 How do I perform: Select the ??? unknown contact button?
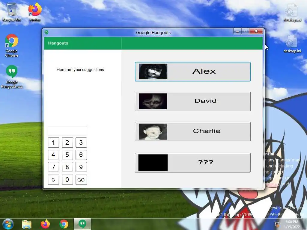193,163
